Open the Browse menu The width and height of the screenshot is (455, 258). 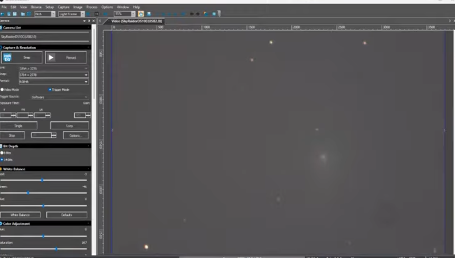(36, 7)
